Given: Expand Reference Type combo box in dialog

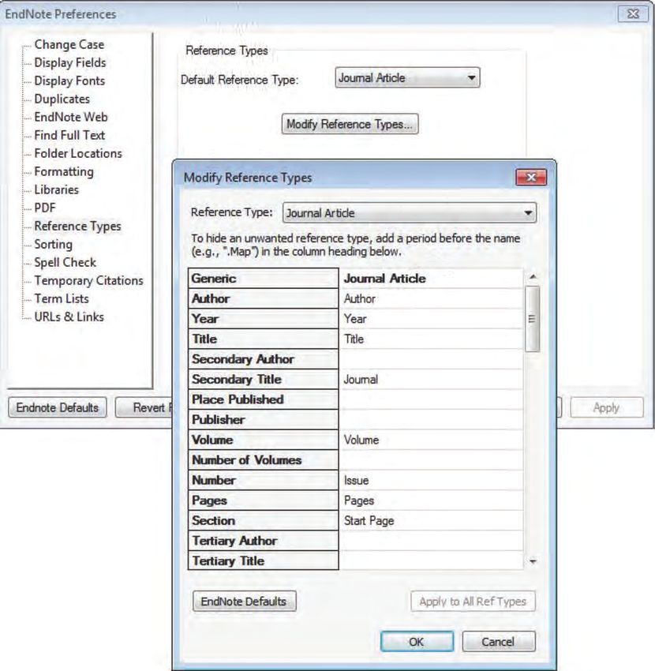Looking at the screenshot, I should (x=410, y=212).
